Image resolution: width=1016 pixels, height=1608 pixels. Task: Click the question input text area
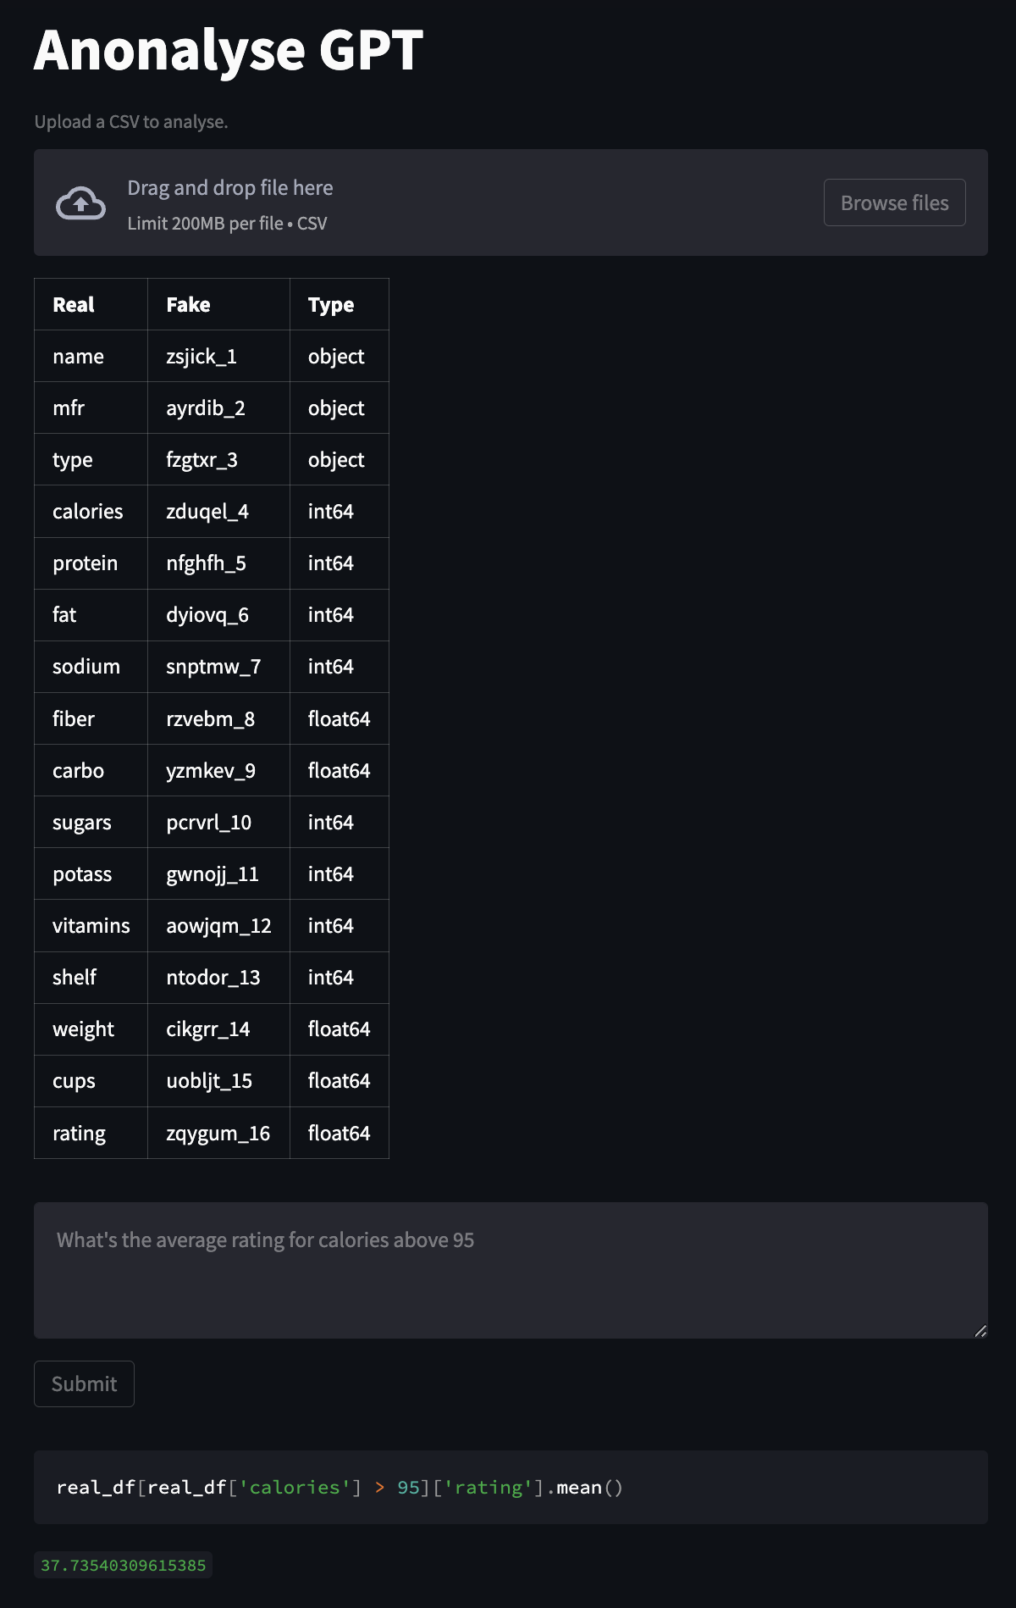click(508, 1268)
